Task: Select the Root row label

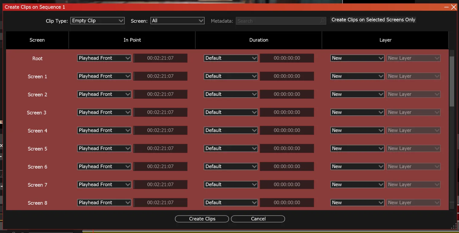Action: tap(37, 58)
